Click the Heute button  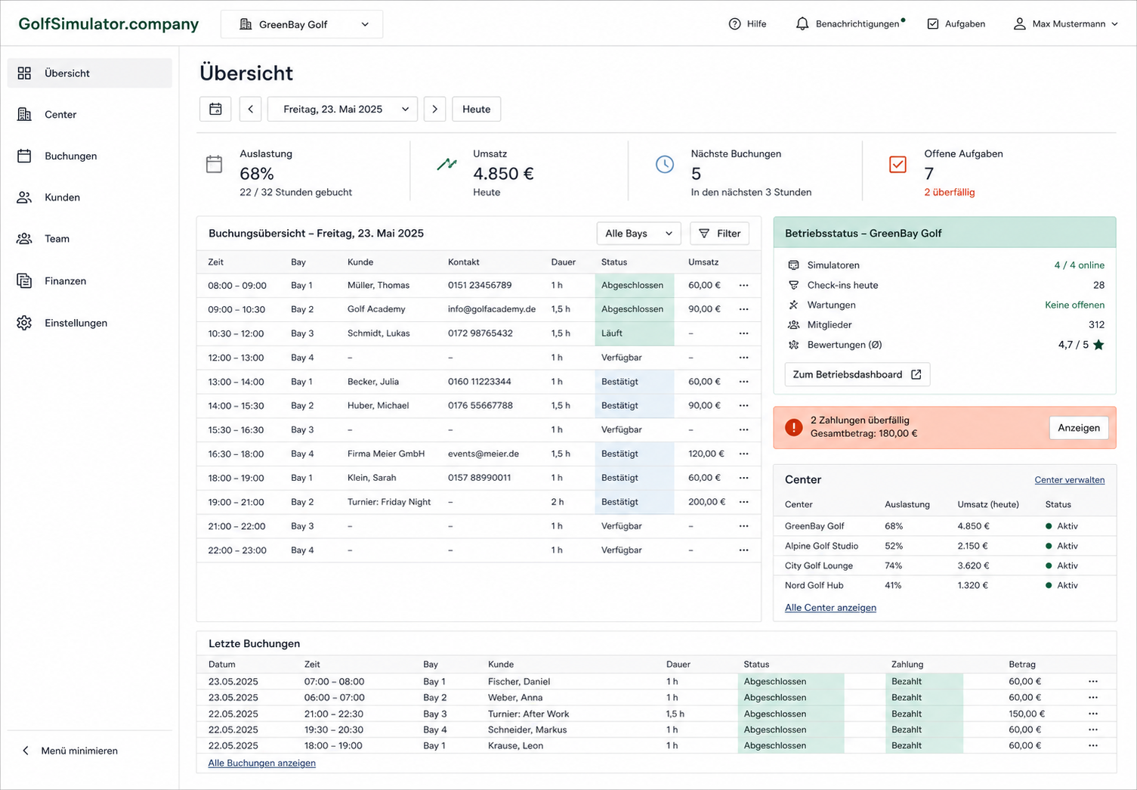point(477,109)
